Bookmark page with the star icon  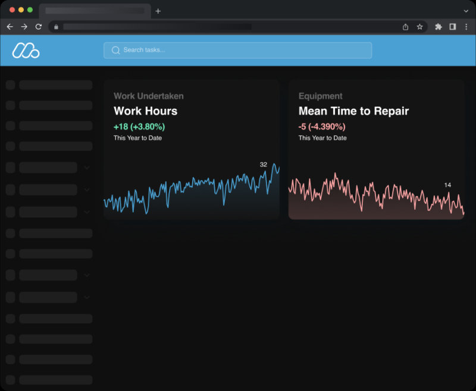pyautogui.click(x=419, y=27)
